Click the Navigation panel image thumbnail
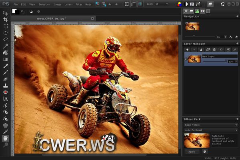The height and width of the screenshot is (160, 240). click(193, 26)
